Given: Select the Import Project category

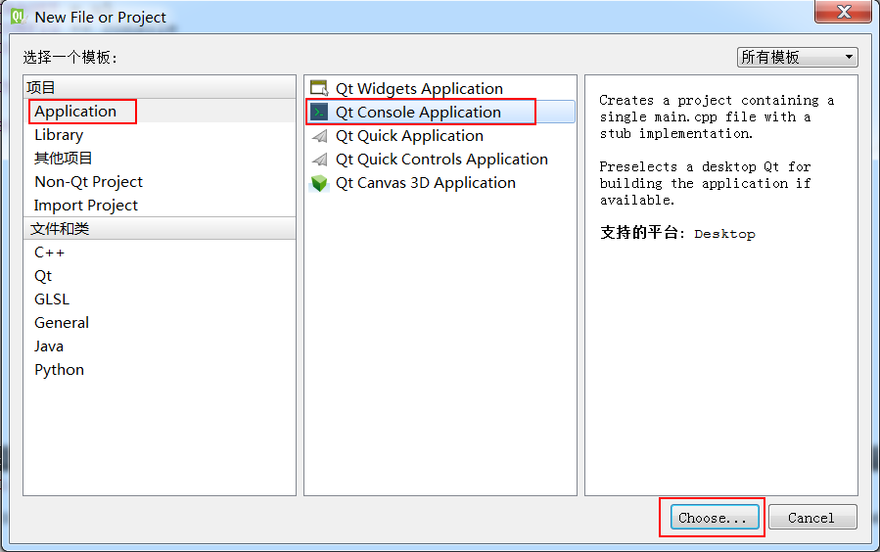Looking at the screenshot, I should pyautogui.click(x=160, y=206).
